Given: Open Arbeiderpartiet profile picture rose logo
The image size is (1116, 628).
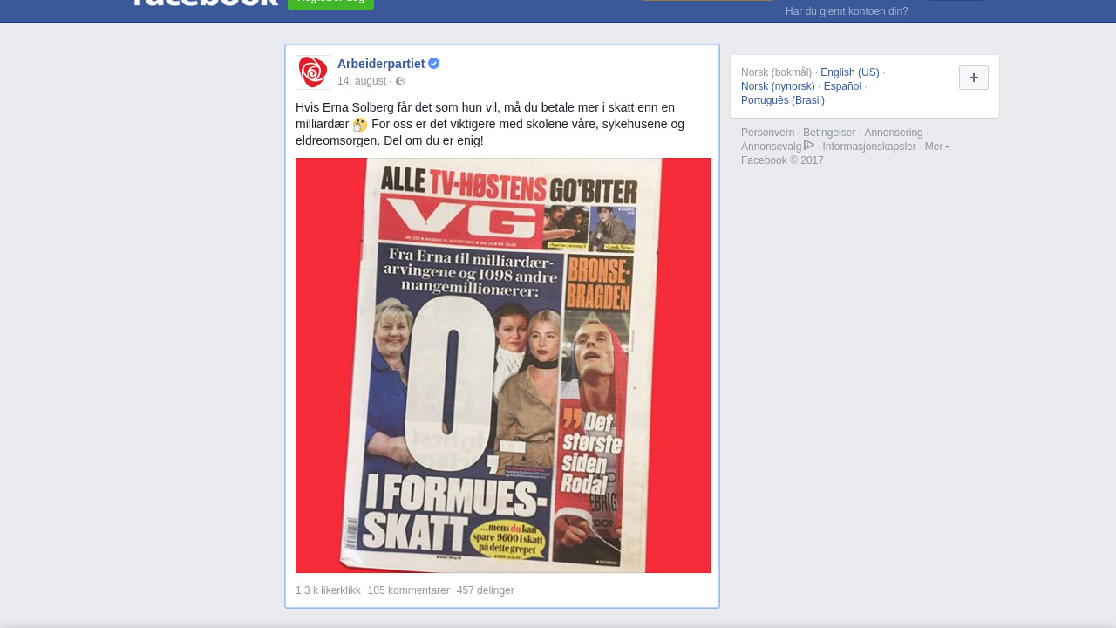Looking at the screenshot, I should coord(313,72).
